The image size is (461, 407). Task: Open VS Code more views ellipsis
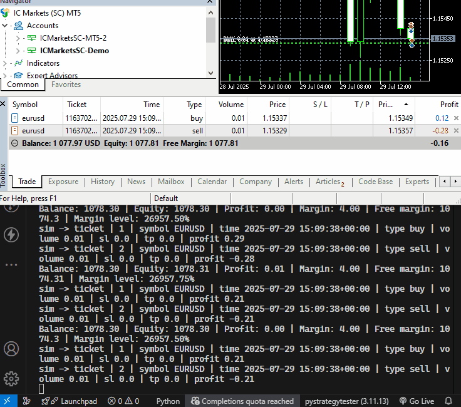(x=11, y=265)
